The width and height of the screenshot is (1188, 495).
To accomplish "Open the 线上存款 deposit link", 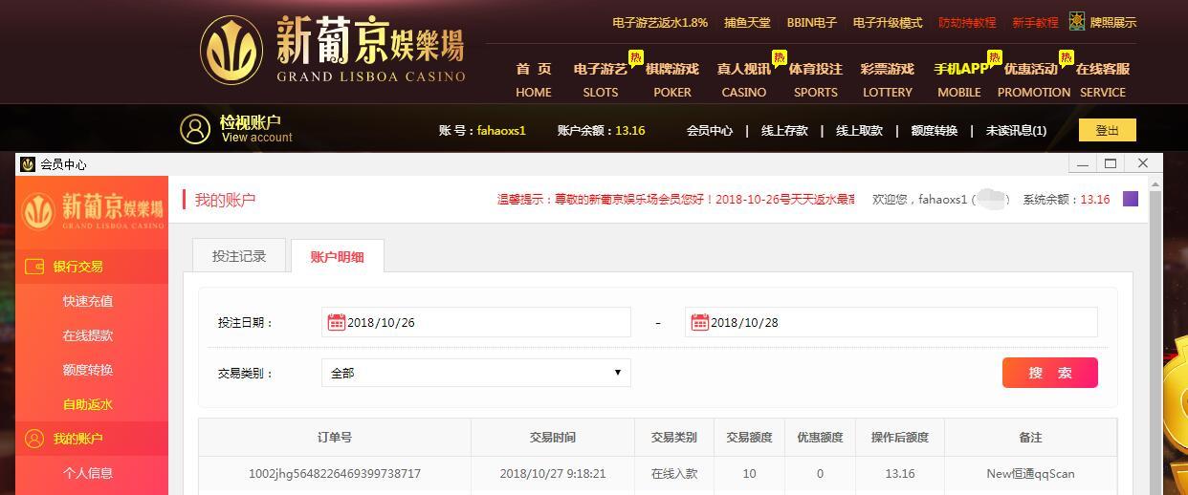I will (784, 130).
